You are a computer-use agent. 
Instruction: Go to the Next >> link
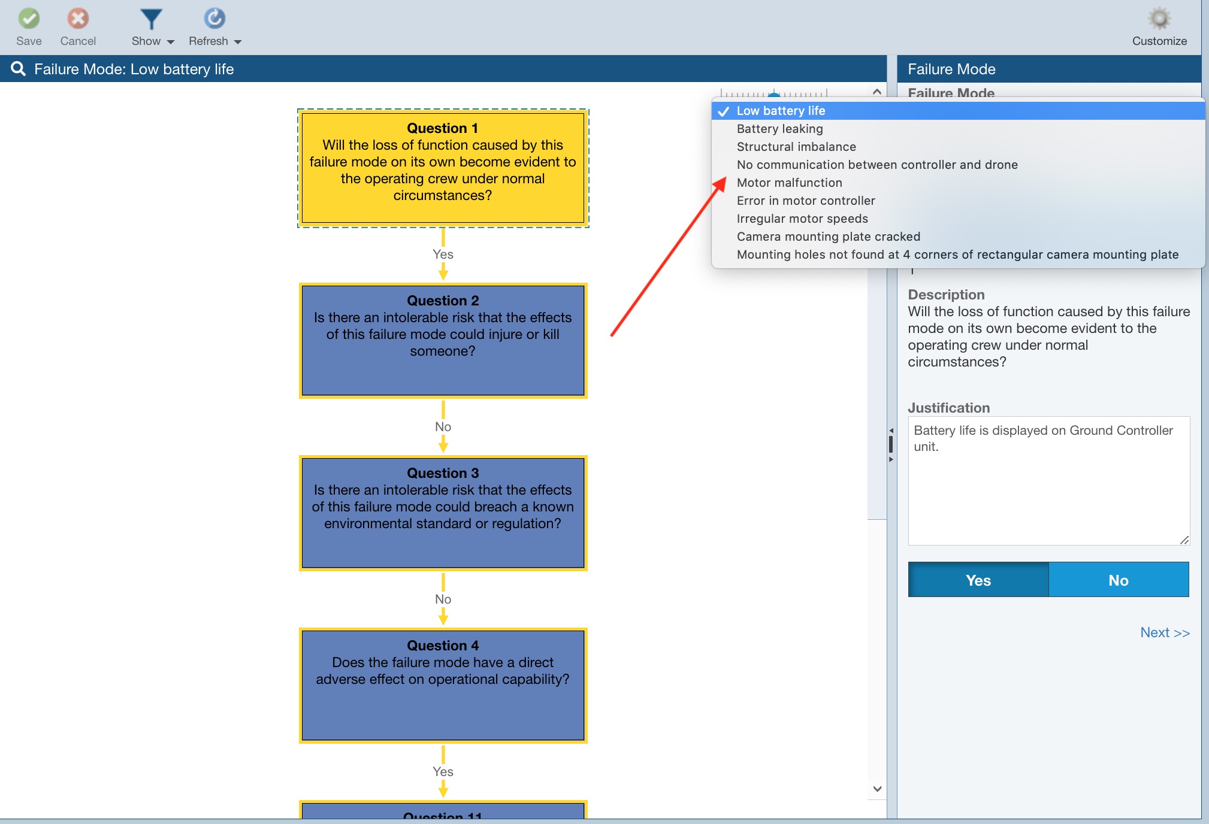click(x=1164, y=632)
